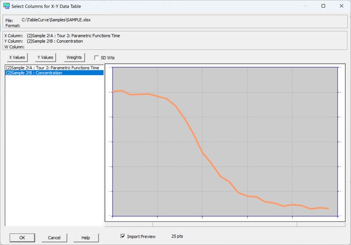Enable the SD Wts checkbox

96,58
